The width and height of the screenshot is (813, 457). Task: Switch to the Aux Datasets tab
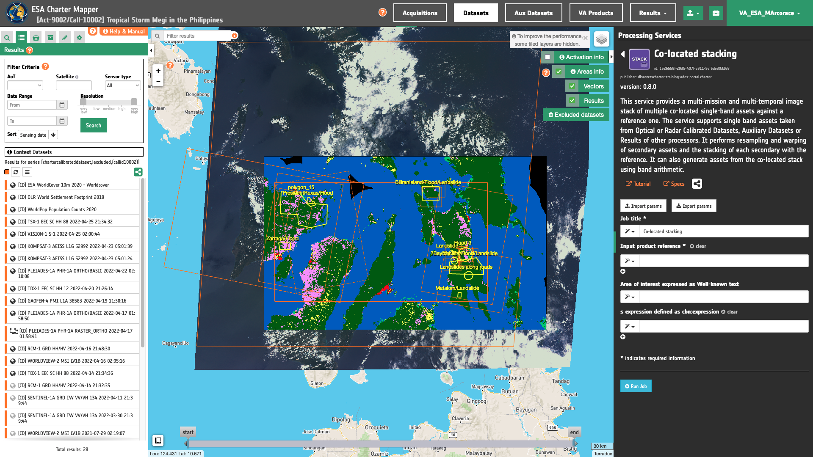pyautogui.click(x=534, y=13)
